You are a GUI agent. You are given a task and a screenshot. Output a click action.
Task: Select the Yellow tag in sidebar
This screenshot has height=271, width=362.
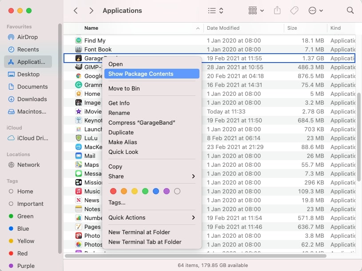pyautogui.click(x=28, y=241)
